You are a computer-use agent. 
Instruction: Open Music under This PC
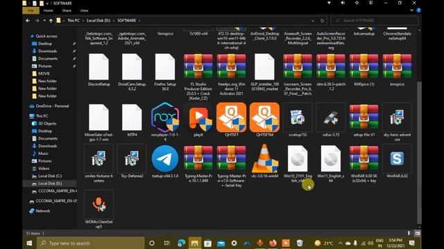click(x=43, y=154)
